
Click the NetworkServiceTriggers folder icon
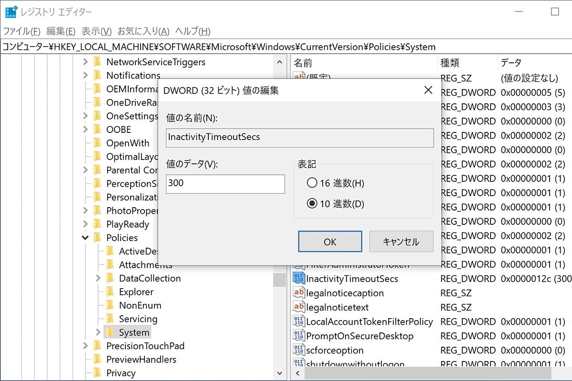tap(98, 62)
